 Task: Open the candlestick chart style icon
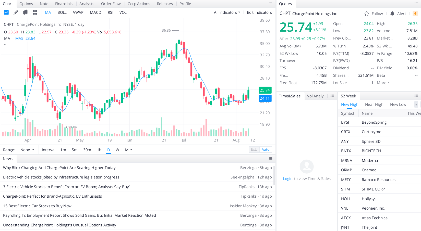click(25, 12)
